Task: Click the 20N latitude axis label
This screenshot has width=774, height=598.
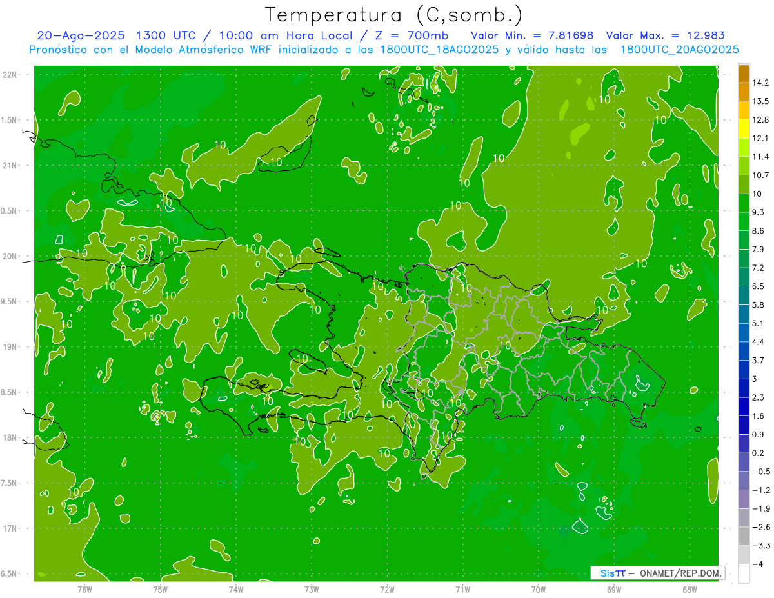Action: point(10,256)
